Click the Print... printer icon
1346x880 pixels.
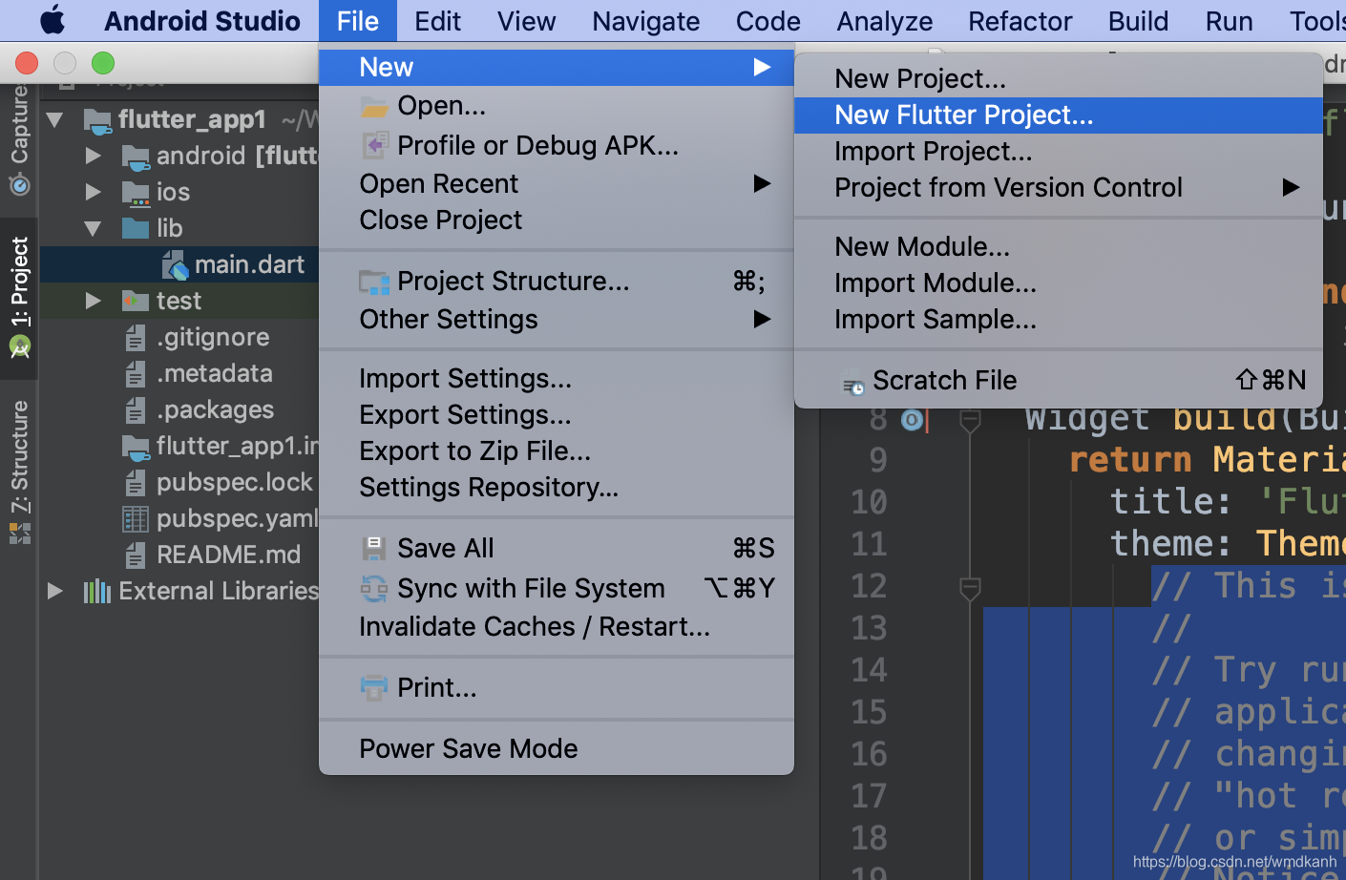374,687
